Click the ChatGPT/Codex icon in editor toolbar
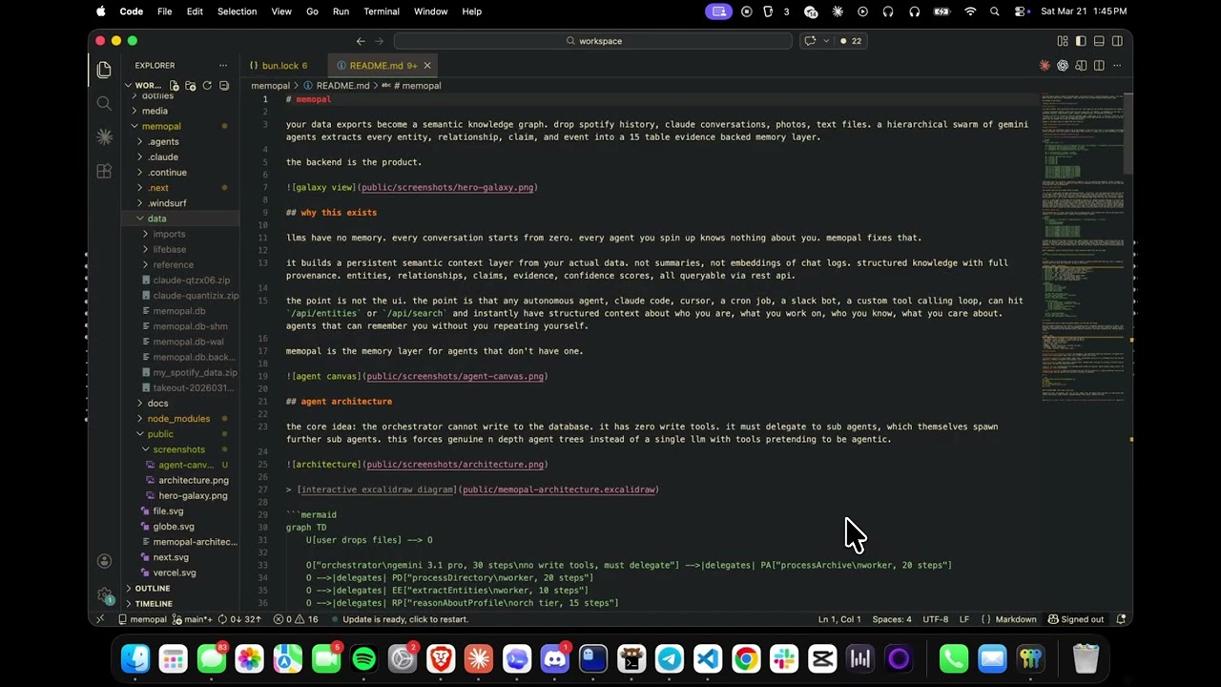This screenshot has height=687, width=1221. pos(1063,66)
